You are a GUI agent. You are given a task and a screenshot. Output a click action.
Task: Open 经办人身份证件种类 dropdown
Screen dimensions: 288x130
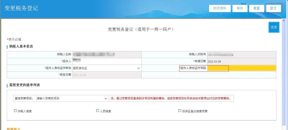pyautogui.click(x=107, y=68)
